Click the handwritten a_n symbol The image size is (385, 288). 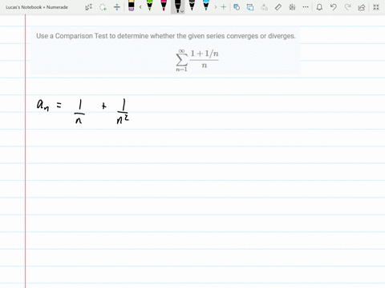tap(43, 105)
